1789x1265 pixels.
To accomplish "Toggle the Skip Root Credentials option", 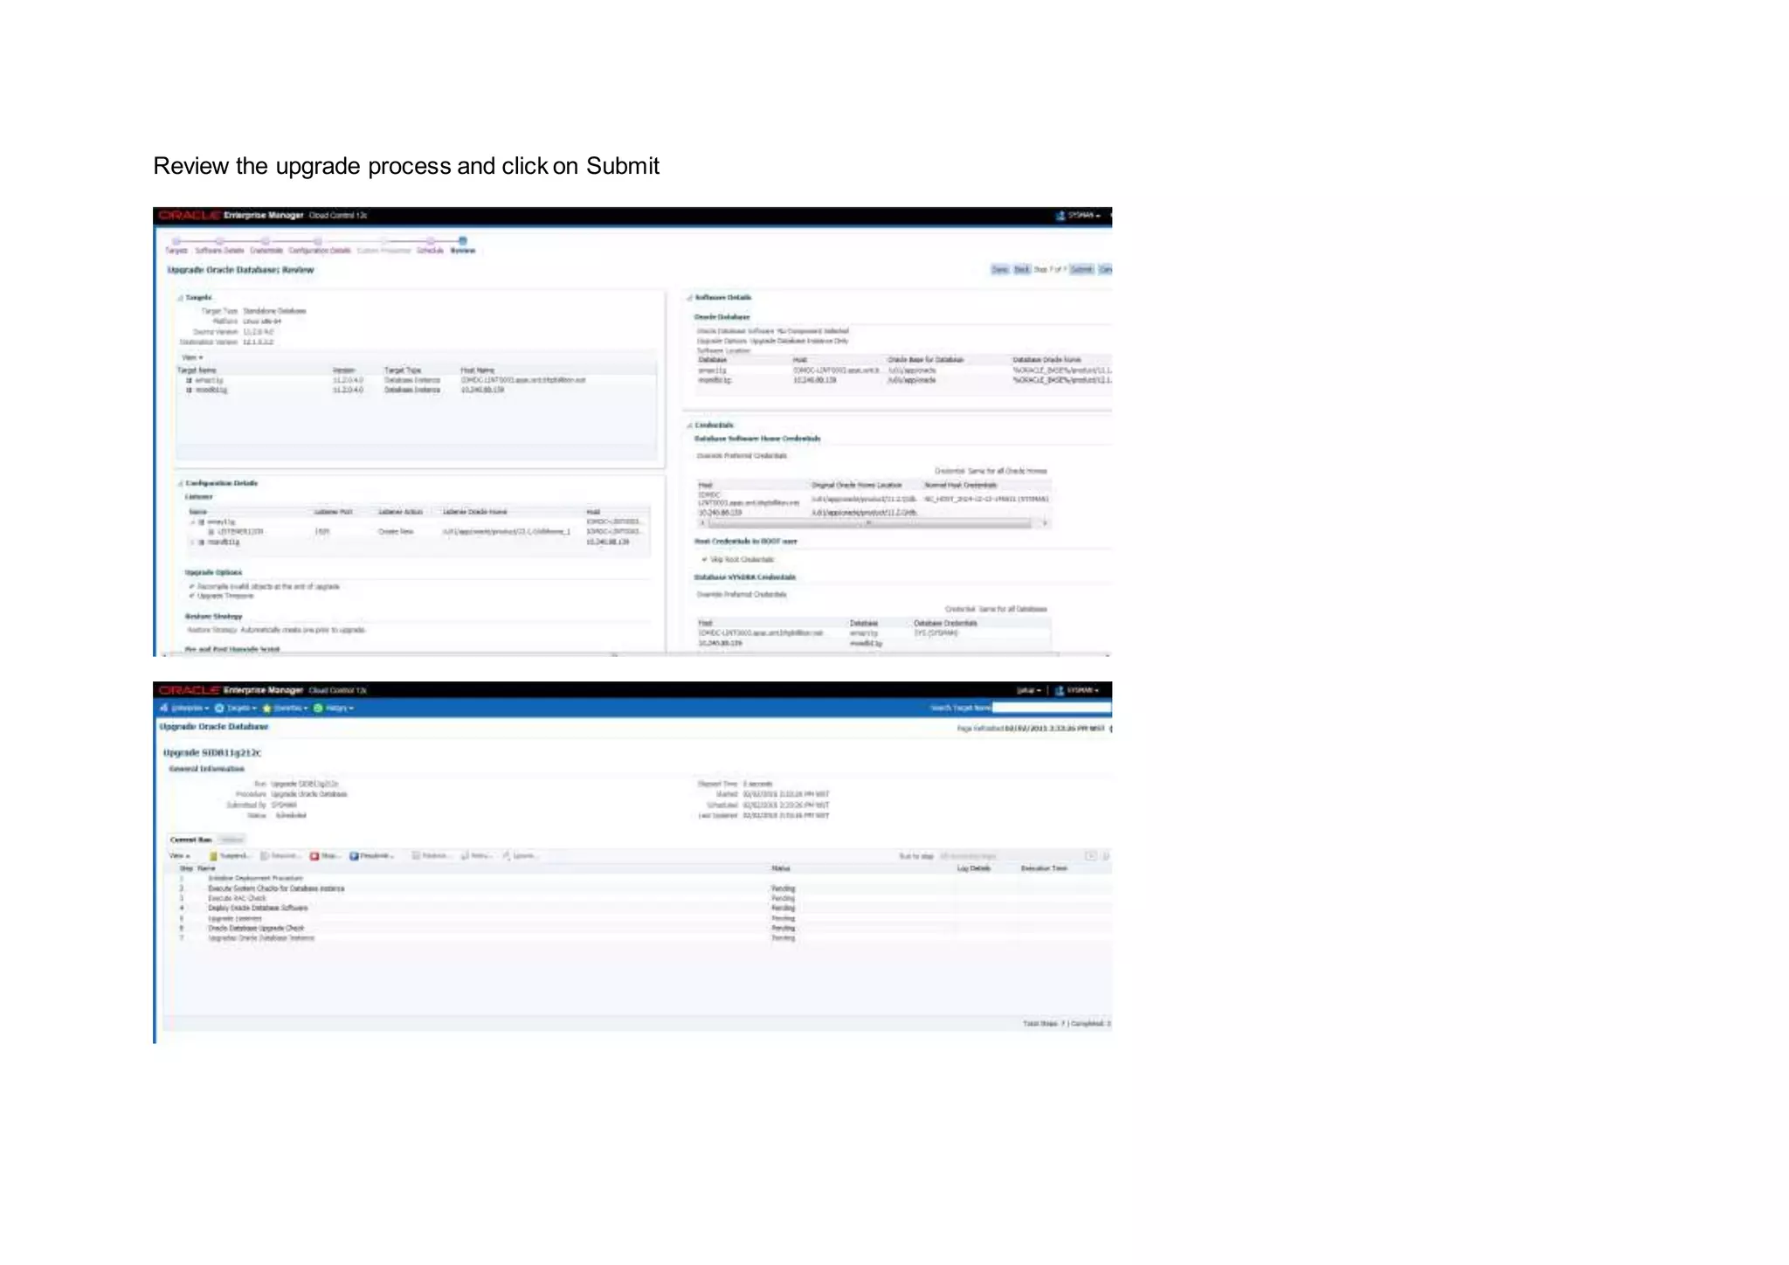I will [704, 560].
